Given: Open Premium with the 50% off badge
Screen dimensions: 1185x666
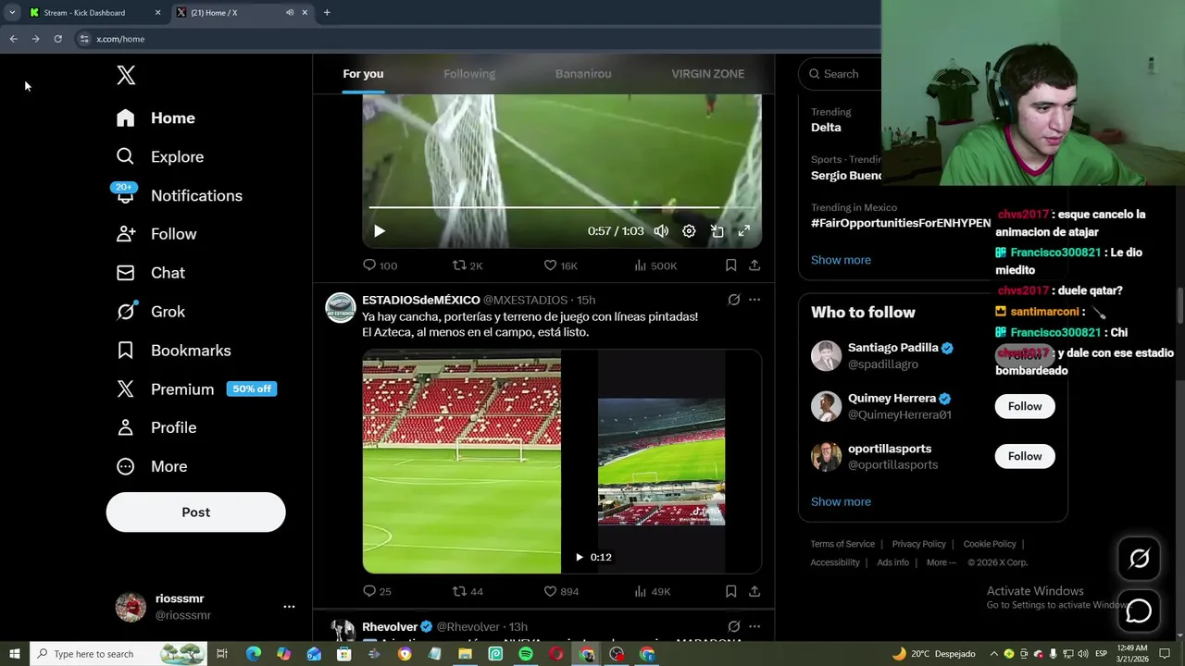Looking at the screenshot, I should tap(195, 389).
